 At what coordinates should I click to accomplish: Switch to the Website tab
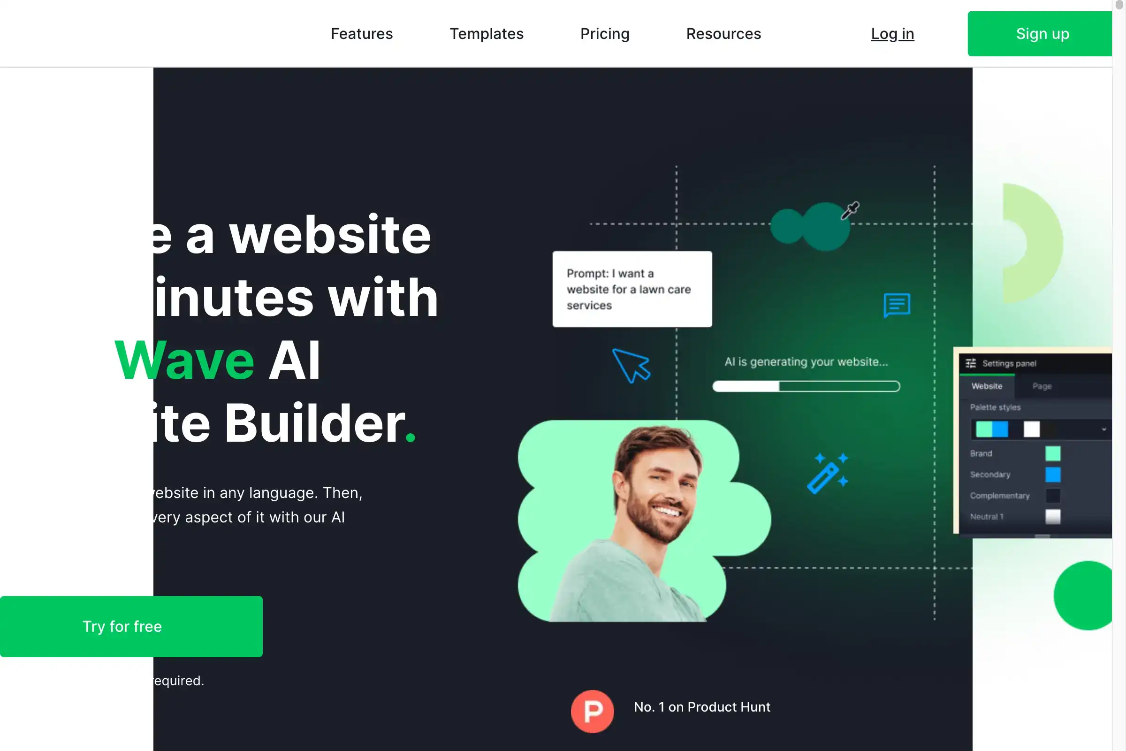pyautogui.click(x=986, y=386)
